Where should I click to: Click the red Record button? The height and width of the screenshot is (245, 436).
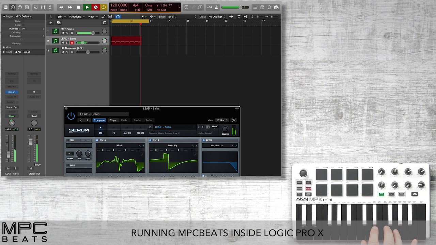tap(96, 7)
